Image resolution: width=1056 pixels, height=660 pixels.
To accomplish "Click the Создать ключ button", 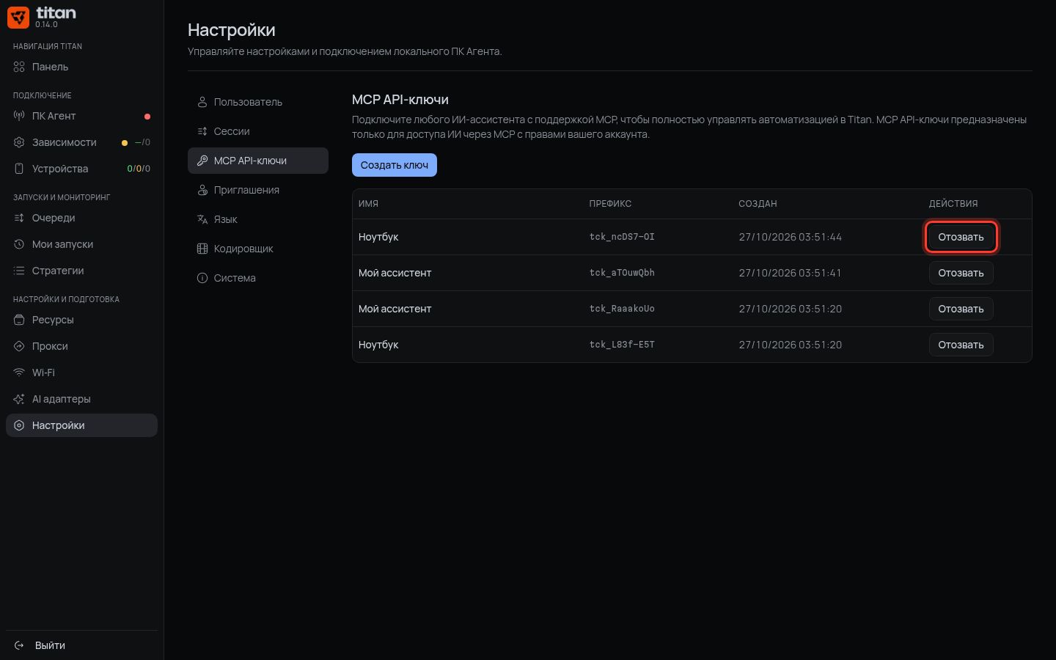I will pyautogui.click(x=395, y=165).
